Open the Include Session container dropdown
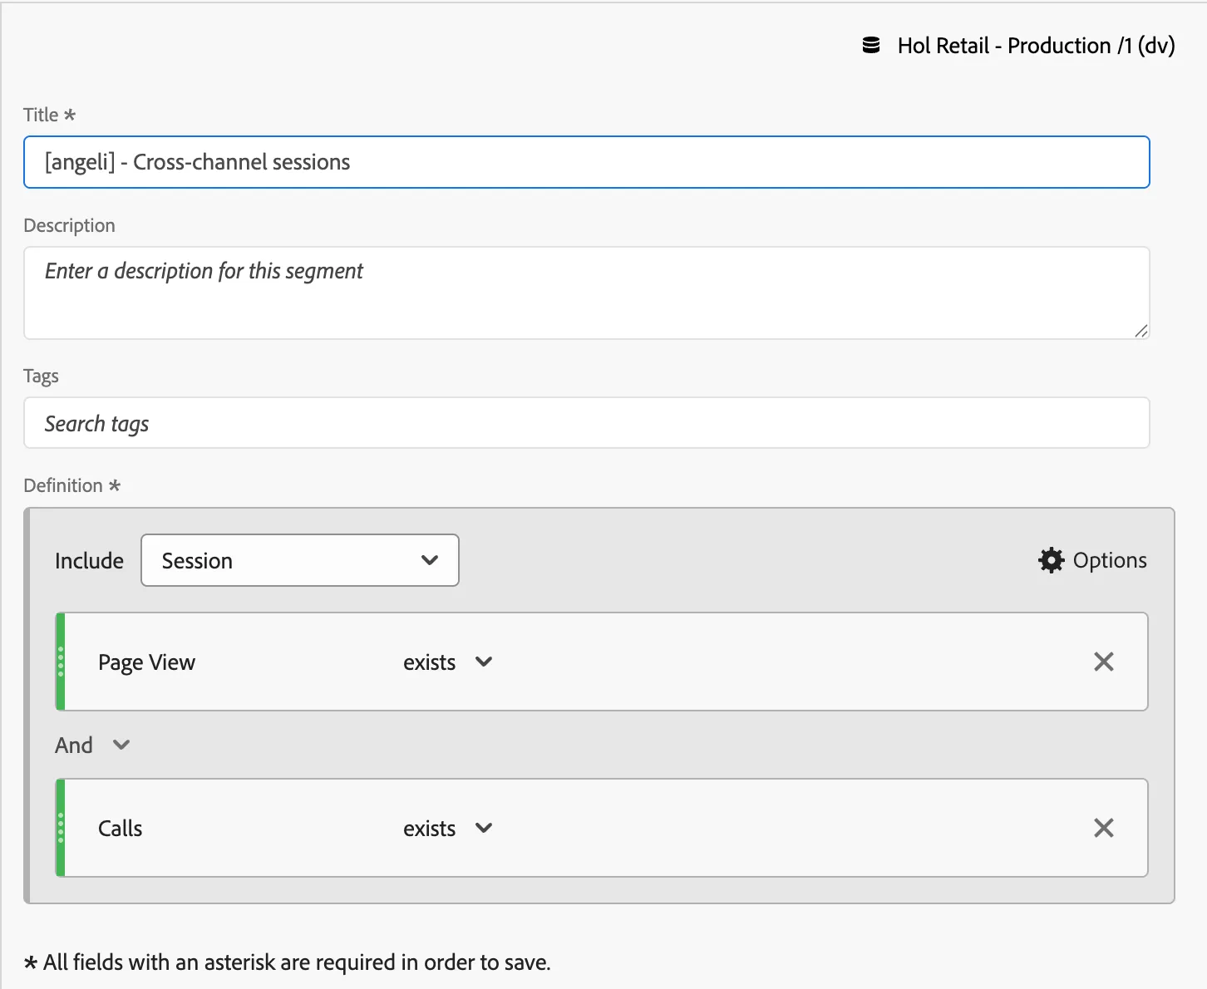The image size is (1207, 989). point(300,560)
